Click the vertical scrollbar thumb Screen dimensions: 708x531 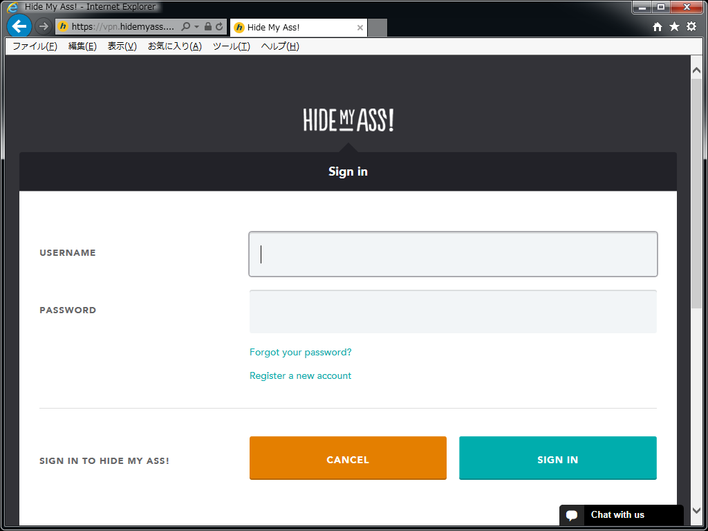tap(696, 194)
